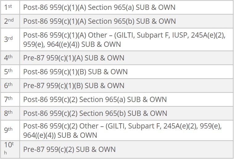Select the Pre-87 959(c)(1)(B) SUB & OWN text
Screen dimensions: 234x159
(74, 86)
